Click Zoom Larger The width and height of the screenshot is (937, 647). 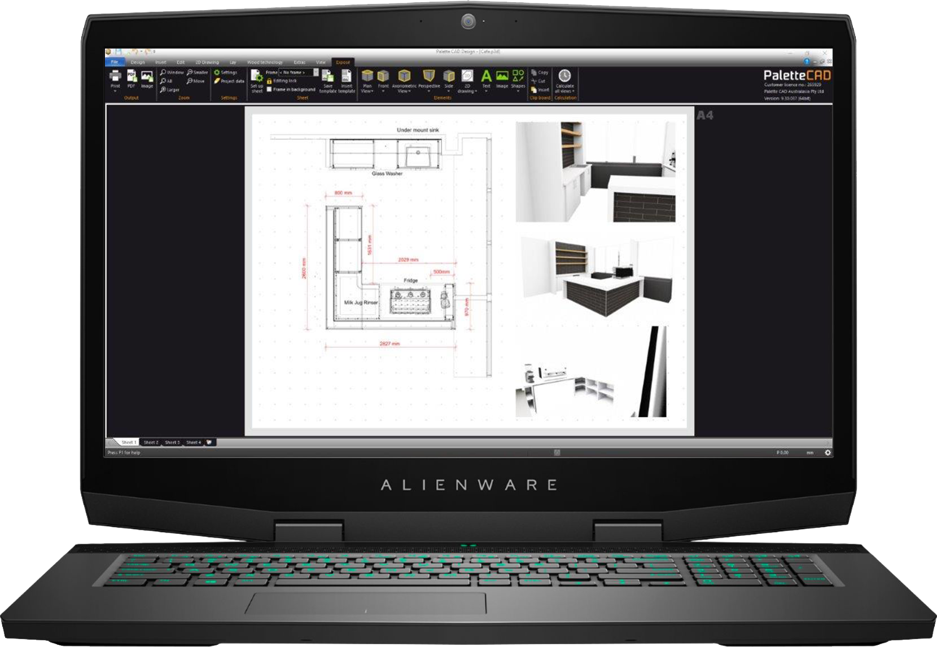169,90
